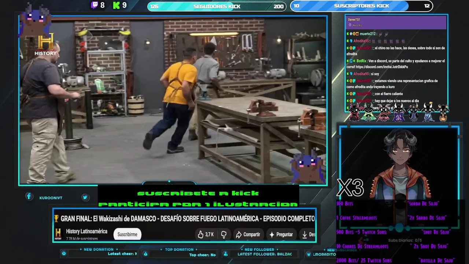Image resolution: width=469 pixels, height=264 pixels.
Task: Open the Twitter bird icon
Action: point(85,197)
